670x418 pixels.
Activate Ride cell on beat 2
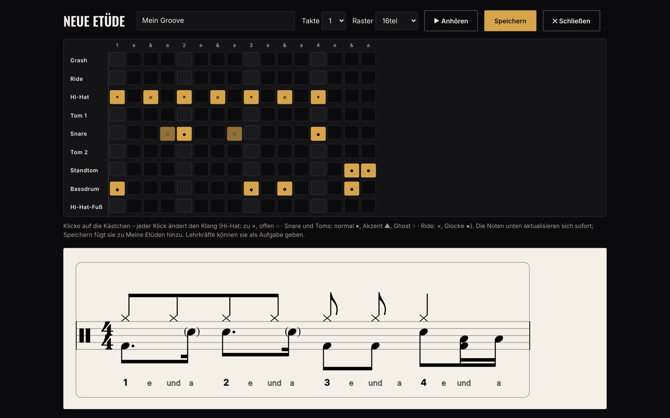(x=184, y=78)
